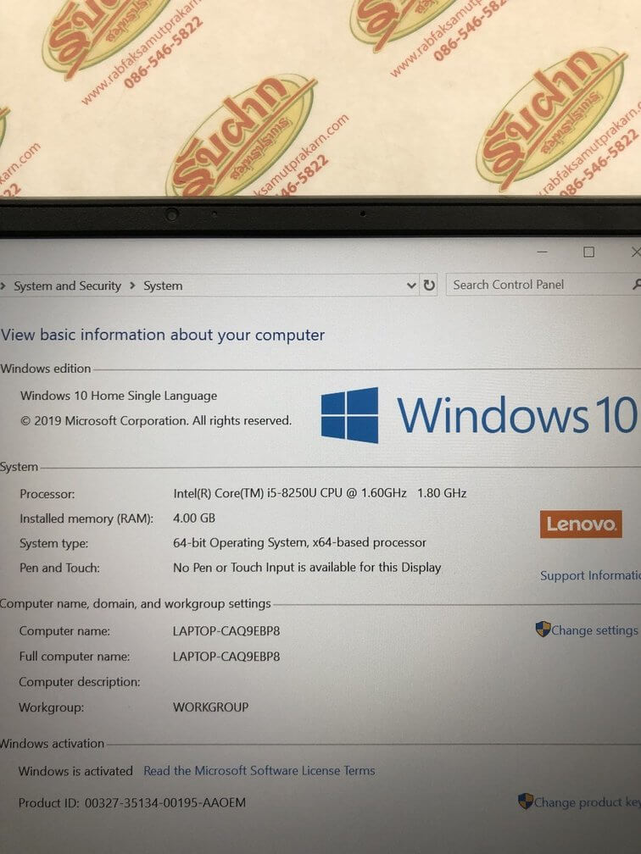Click the View basic information heading
The image size is (641, 854).
click(x=163, y=335)
